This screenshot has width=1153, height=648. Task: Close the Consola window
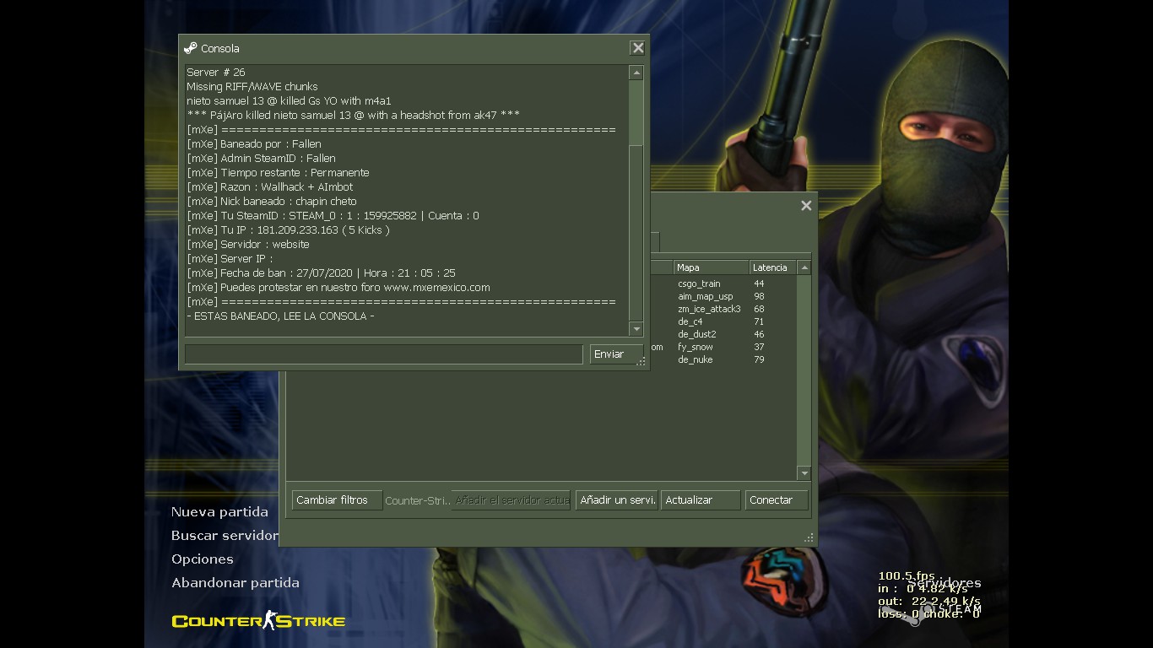pyautogui.click(x=638, y=48)
